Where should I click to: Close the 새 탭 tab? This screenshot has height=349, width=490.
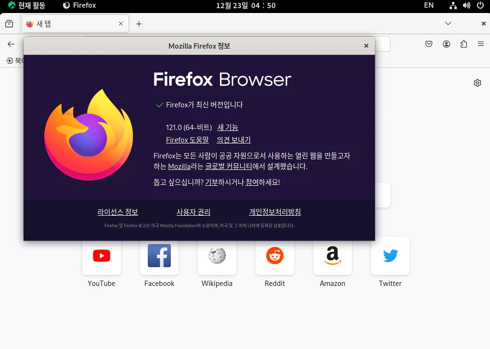pos(121,24)
